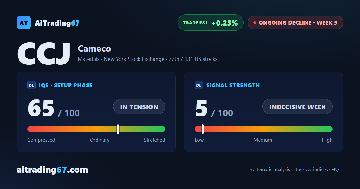Screen dimensions: 360x189
Task: Click the Stretched label under IQS bar
Action: (x=154, y=140)
